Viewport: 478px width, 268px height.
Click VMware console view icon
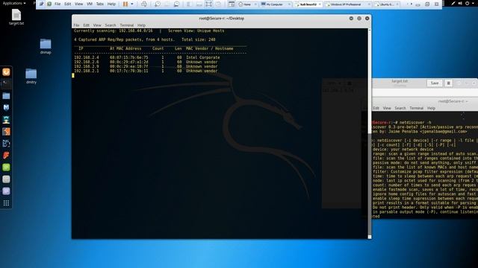[232, 4]
